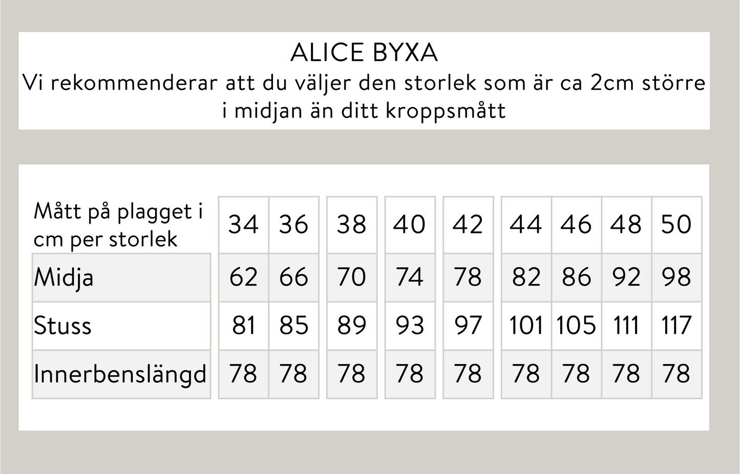Click the size recommendation text under the title

click(x=364, y=96)
